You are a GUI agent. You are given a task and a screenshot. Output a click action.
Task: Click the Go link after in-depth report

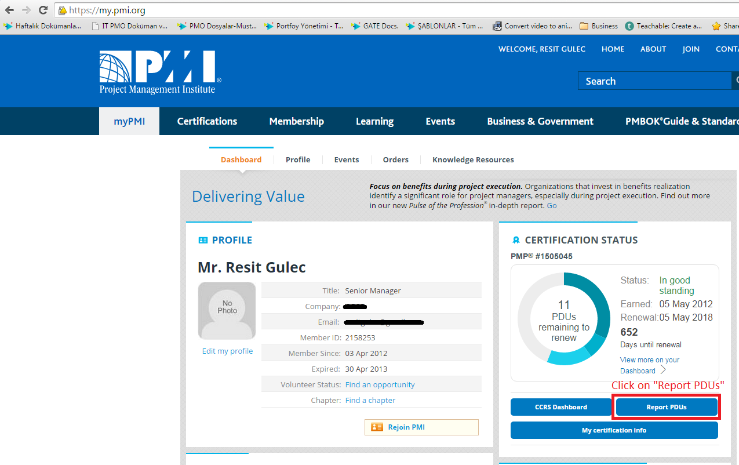pos(552,206)
